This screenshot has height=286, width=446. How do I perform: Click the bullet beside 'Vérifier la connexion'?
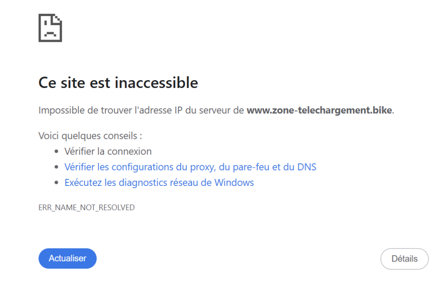point(56,151)
